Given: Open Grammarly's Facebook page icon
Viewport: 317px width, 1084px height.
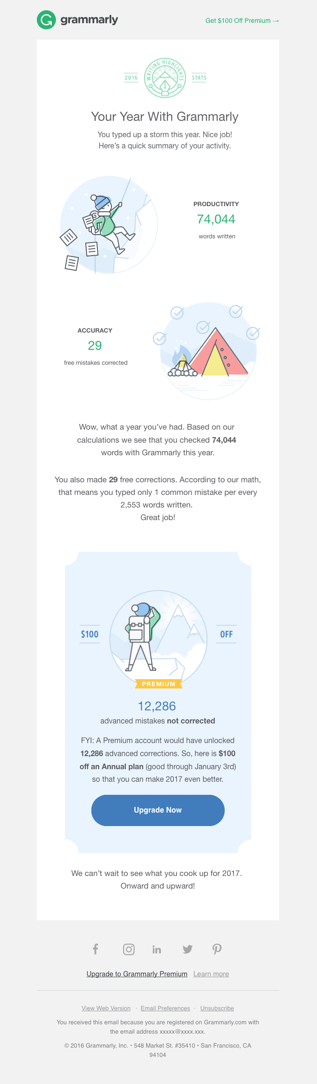Looking at the screenshot, I should tap(95, 949).
